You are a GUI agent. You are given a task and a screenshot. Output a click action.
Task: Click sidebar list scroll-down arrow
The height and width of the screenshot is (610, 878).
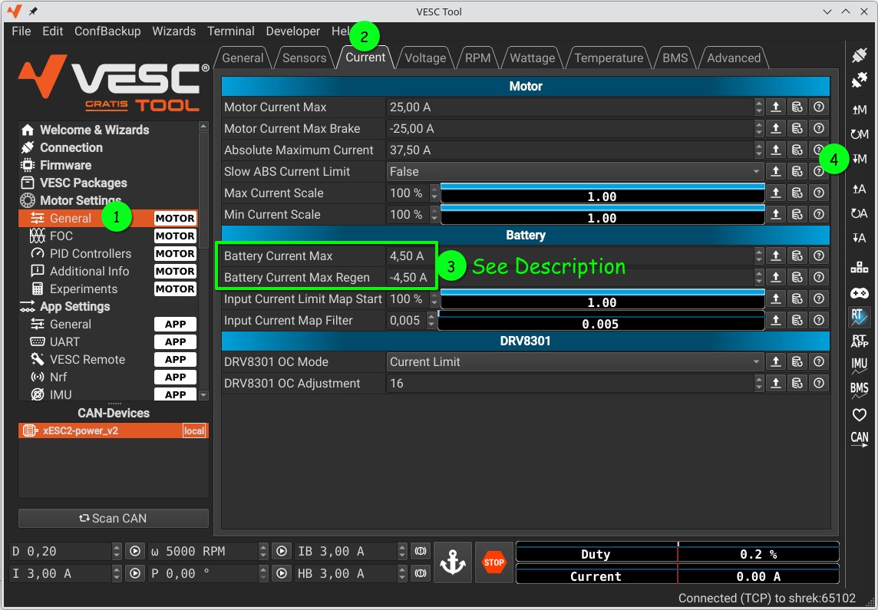tap(203, 395)
